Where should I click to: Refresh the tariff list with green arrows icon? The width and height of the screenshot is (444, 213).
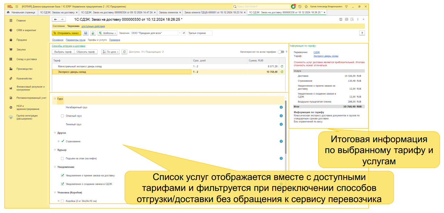point(124,52)
